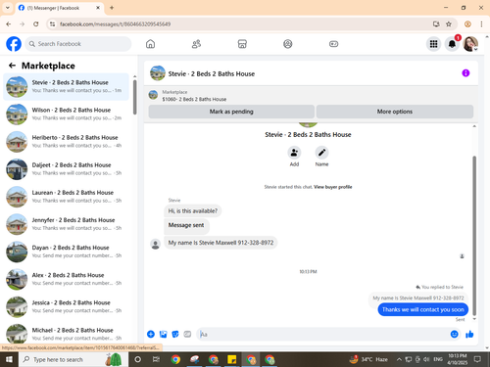The height and width of the screenshot is (367, 490).
Task: Click the Facebook logo icon
Action: pos(14,44)
